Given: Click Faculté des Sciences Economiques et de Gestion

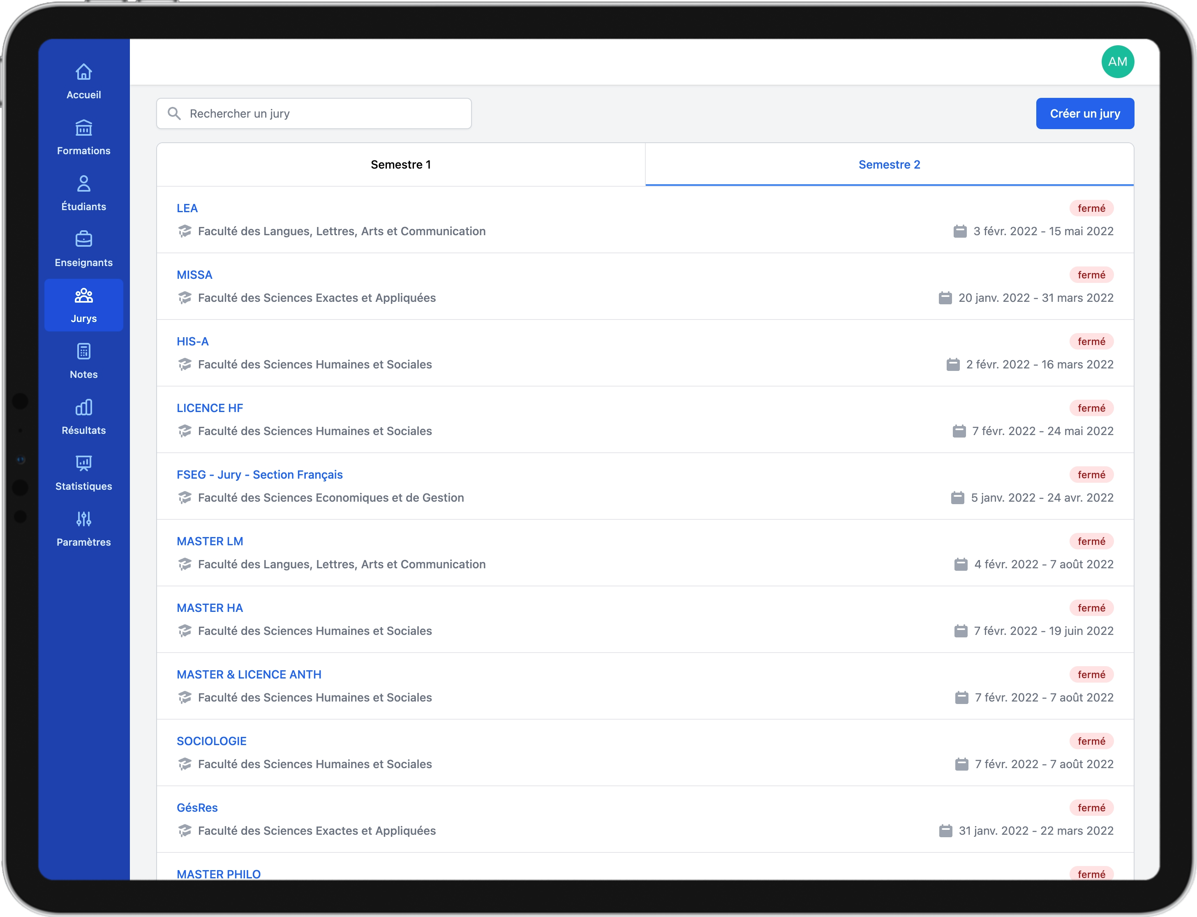Looking at the screenshot, I should tap(330, 498).
